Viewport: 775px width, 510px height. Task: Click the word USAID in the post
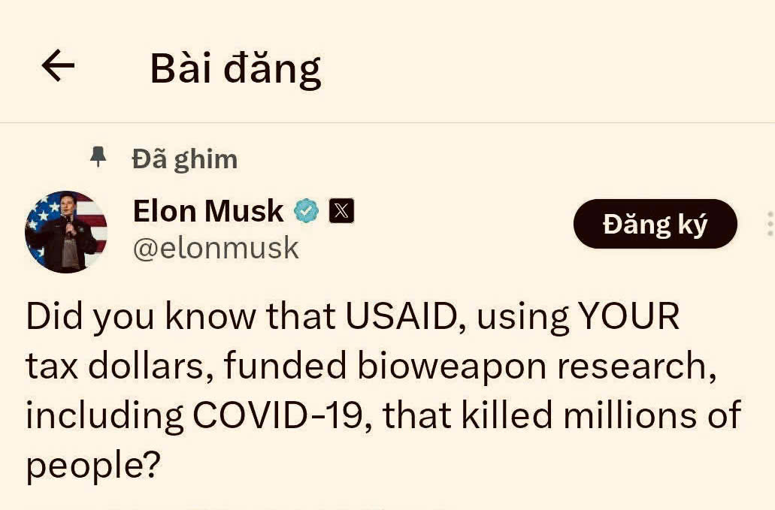[x=401, y=318]
